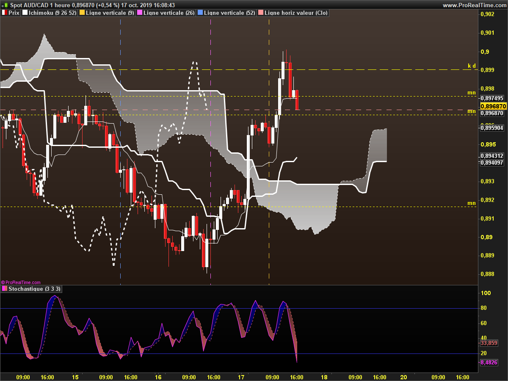Select the magenta 8,4826 stochastic value tag
Viewport: 508px width, 381px height.
(x=489, y=363)
